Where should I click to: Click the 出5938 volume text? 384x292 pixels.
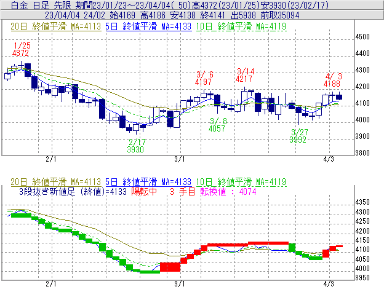click(x=243, y=15)
